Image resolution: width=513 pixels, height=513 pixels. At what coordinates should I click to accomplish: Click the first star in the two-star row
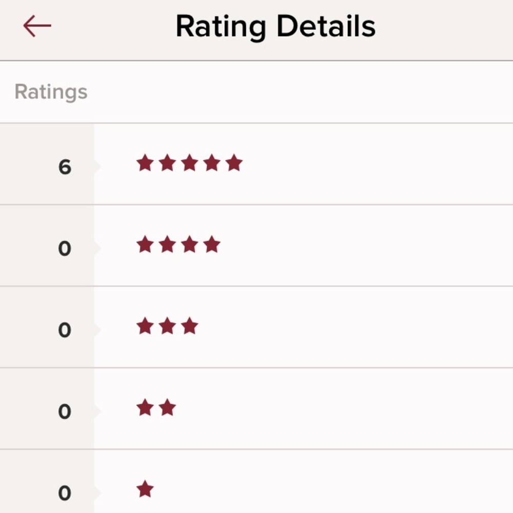[x=145, y=408]
